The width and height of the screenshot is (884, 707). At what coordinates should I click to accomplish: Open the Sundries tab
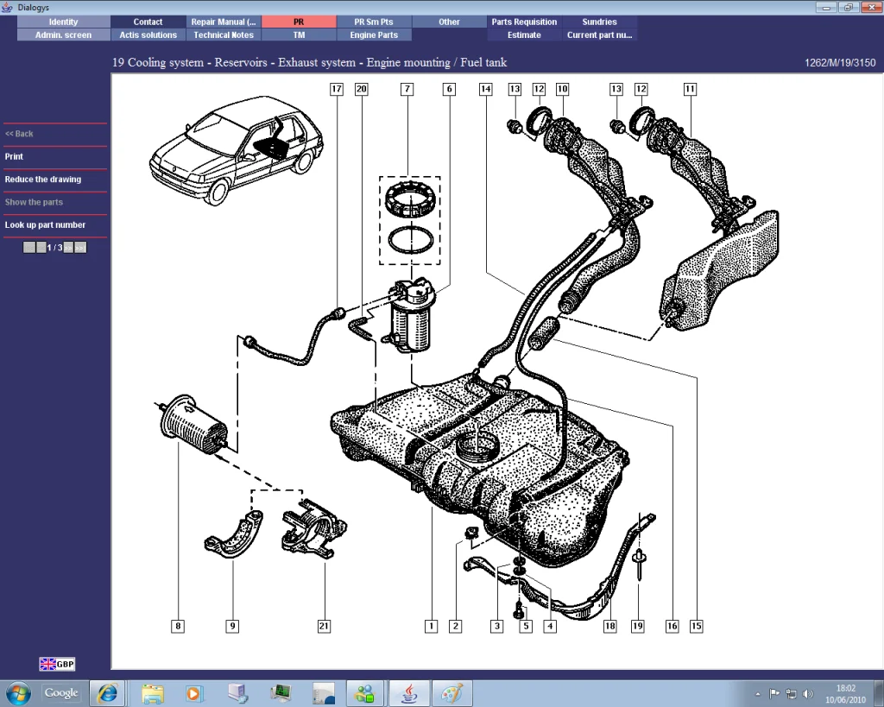click(599, 22)
